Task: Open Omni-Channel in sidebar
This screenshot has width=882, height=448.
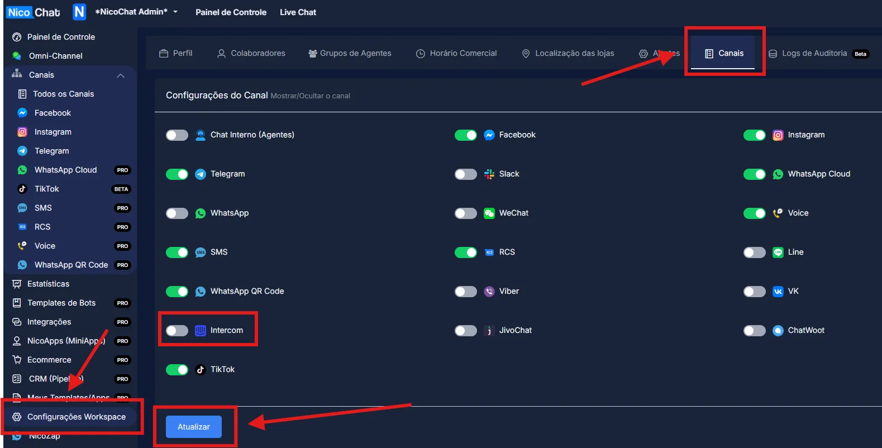Action: (x=55, y=56)
